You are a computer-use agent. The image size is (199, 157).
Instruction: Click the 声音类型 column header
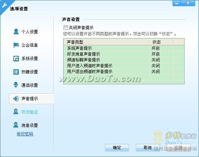pos(106,42)
